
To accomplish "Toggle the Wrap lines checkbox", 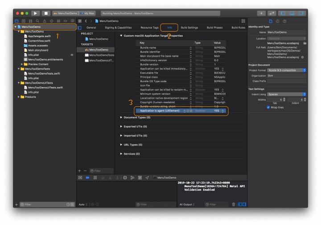I will [268, 108].
